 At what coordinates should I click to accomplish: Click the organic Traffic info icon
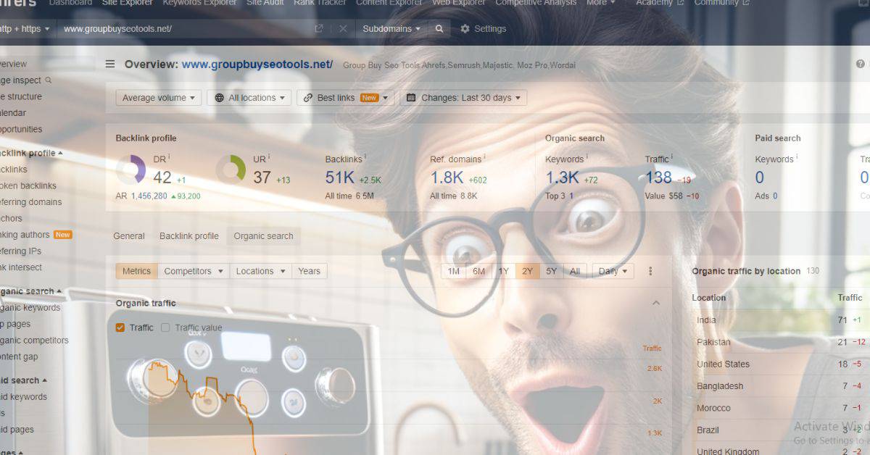[x=672, y=156]
